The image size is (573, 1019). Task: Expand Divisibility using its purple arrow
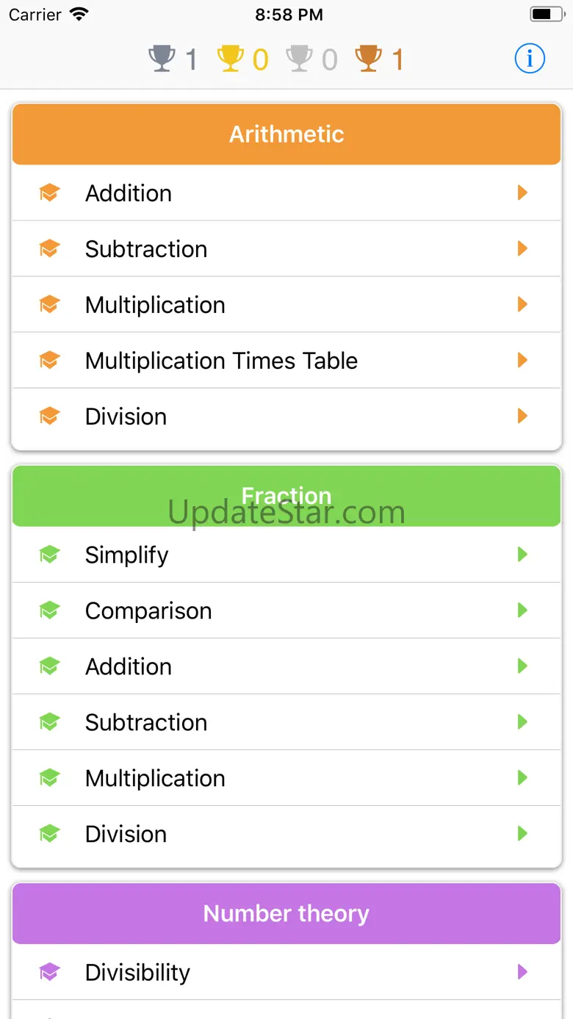522,972
